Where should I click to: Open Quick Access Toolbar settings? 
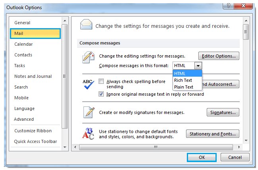click(35, 141)
